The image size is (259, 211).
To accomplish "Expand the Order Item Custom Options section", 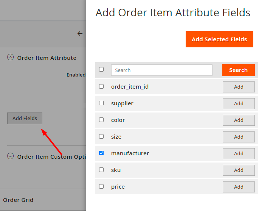I will pyautogui.click(x=11, y=156).
